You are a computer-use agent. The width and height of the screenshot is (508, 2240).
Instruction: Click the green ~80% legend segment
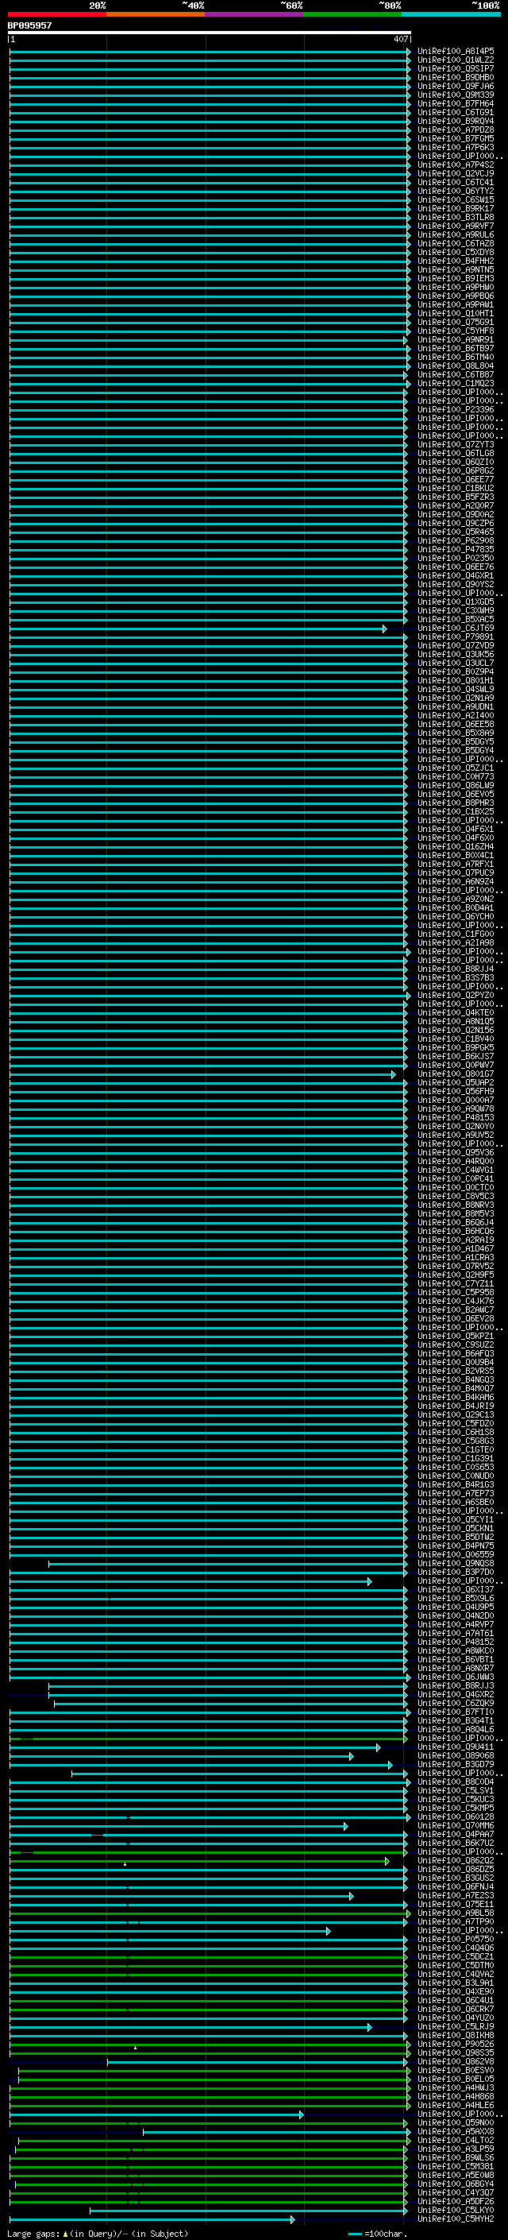352,14
